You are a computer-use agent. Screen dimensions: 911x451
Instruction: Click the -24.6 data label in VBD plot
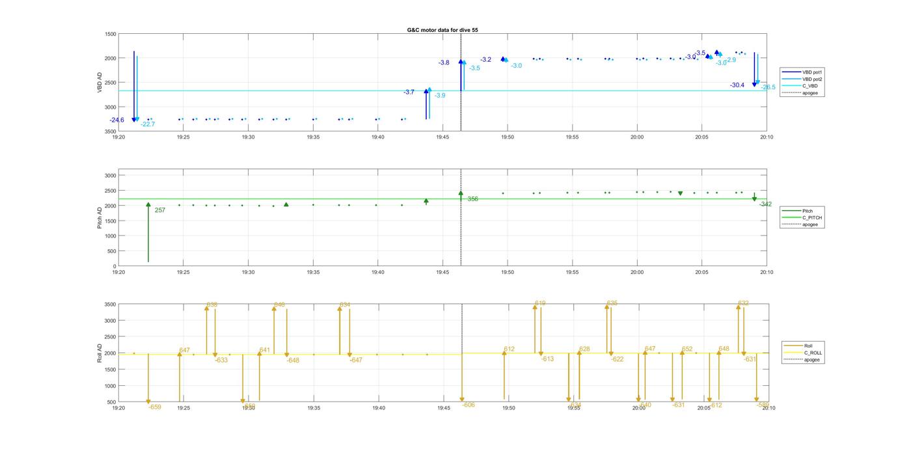[117, 120]
